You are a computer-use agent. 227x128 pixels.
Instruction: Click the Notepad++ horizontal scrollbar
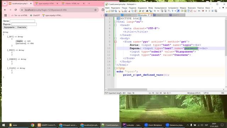pos(127,89)
